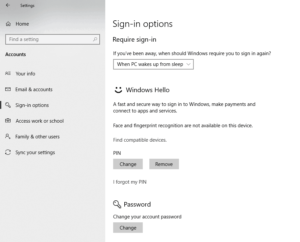Image resolution: width=300 pixels, height=242 pixels.
Task: Open Find compatible devices link
Action: coord(140,140)
